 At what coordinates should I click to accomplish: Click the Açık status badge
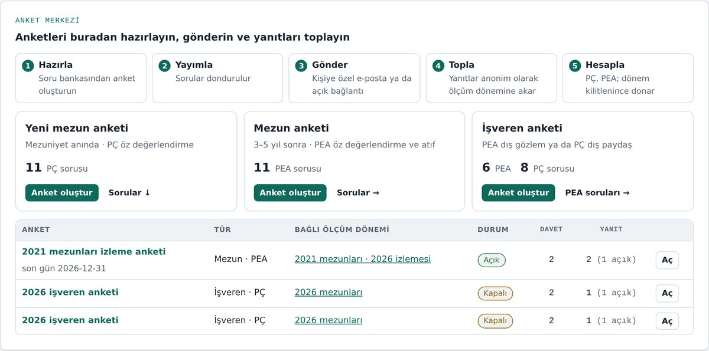click(492, 260)
